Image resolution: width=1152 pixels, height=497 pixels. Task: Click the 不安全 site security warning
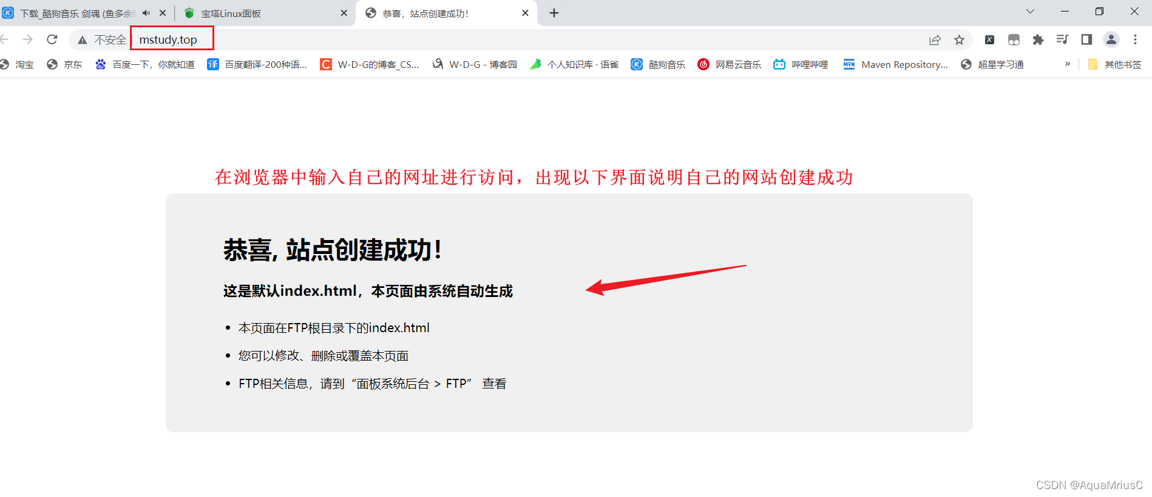[x=101, y=40]
